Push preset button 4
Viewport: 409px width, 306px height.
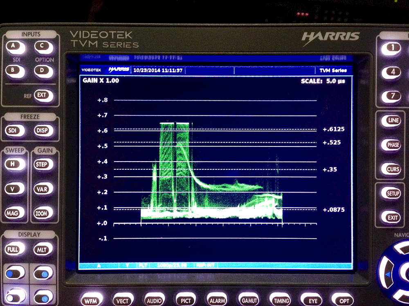[391, 73]
